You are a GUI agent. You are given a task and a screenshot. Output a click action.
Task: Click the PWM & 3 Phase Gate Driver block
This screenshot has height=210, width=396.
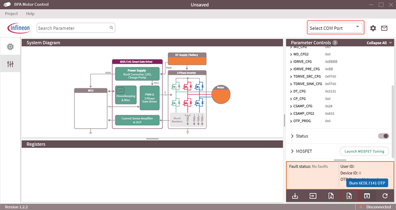click(x=150, y=98)
